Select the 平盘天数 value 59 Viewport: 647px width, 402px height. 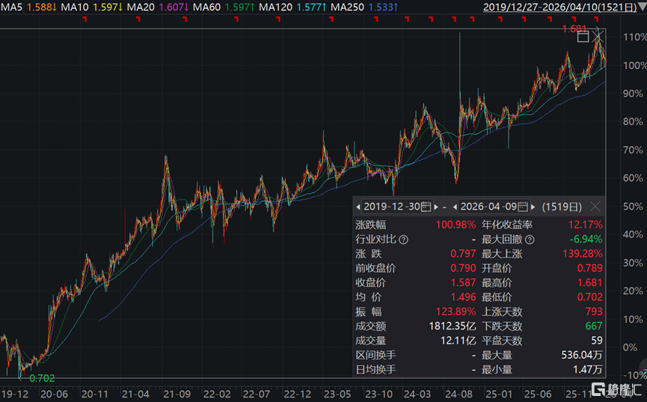point(597,341)
